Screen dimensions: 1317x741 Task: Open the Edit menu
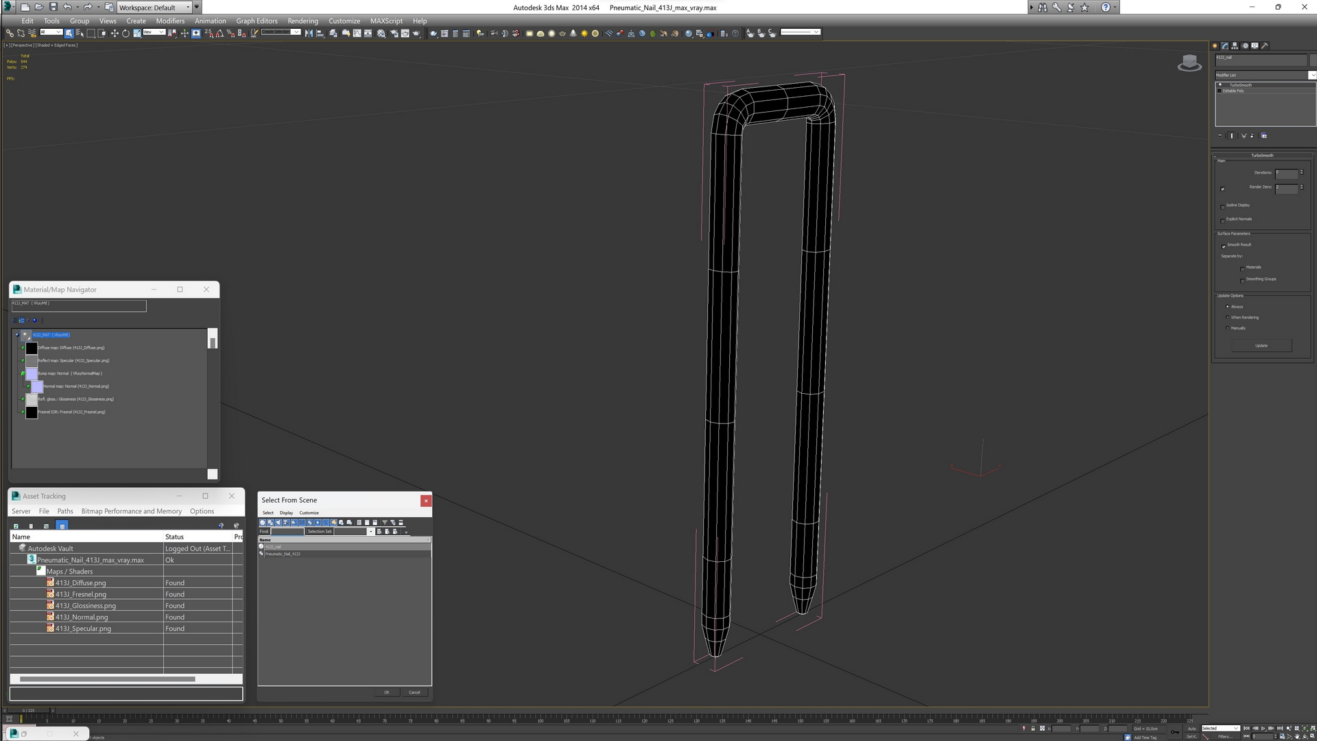tap(27, 21)
